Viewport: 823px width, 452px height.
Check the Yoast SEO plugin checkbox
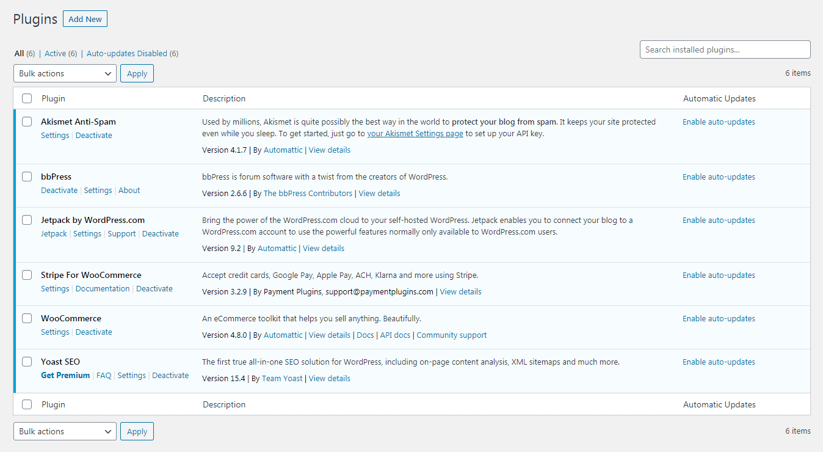point(27,362)
